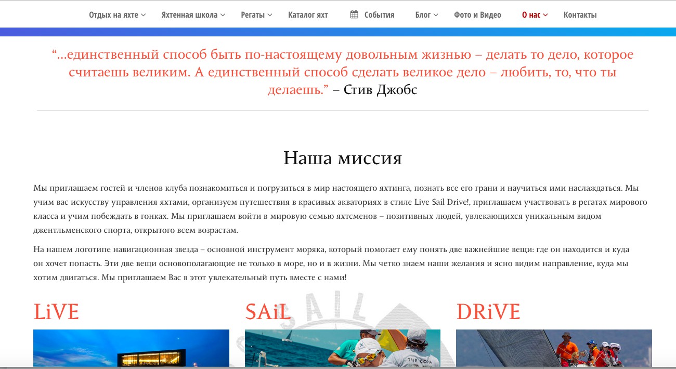This screenshot has width=676, height=369.
Task: Open the DRiVE yacht crew thumbnail
Action: [x=554, y=349]
